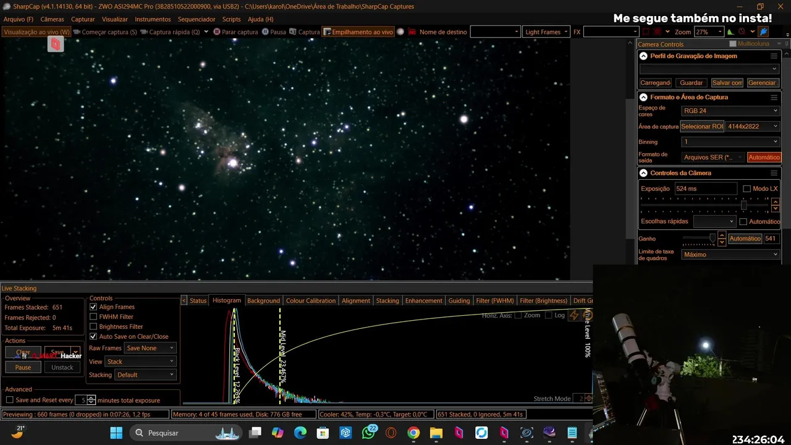Screen dimensions: 791x445
Task: Open the Light Frames dropdown
Action: coord(546,32)
